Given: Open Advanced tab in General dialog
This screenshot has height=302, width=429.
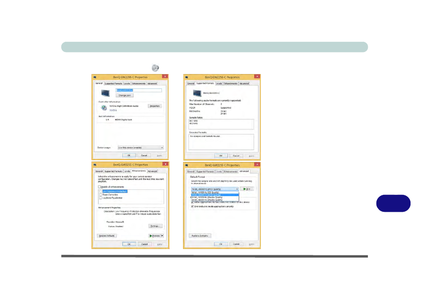Looking at the screenshot, I should pyautogui.click(x=152, y=83).
